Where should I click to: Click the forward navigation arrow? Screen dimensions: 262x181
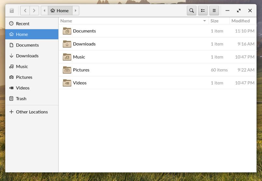click(34, 10)
